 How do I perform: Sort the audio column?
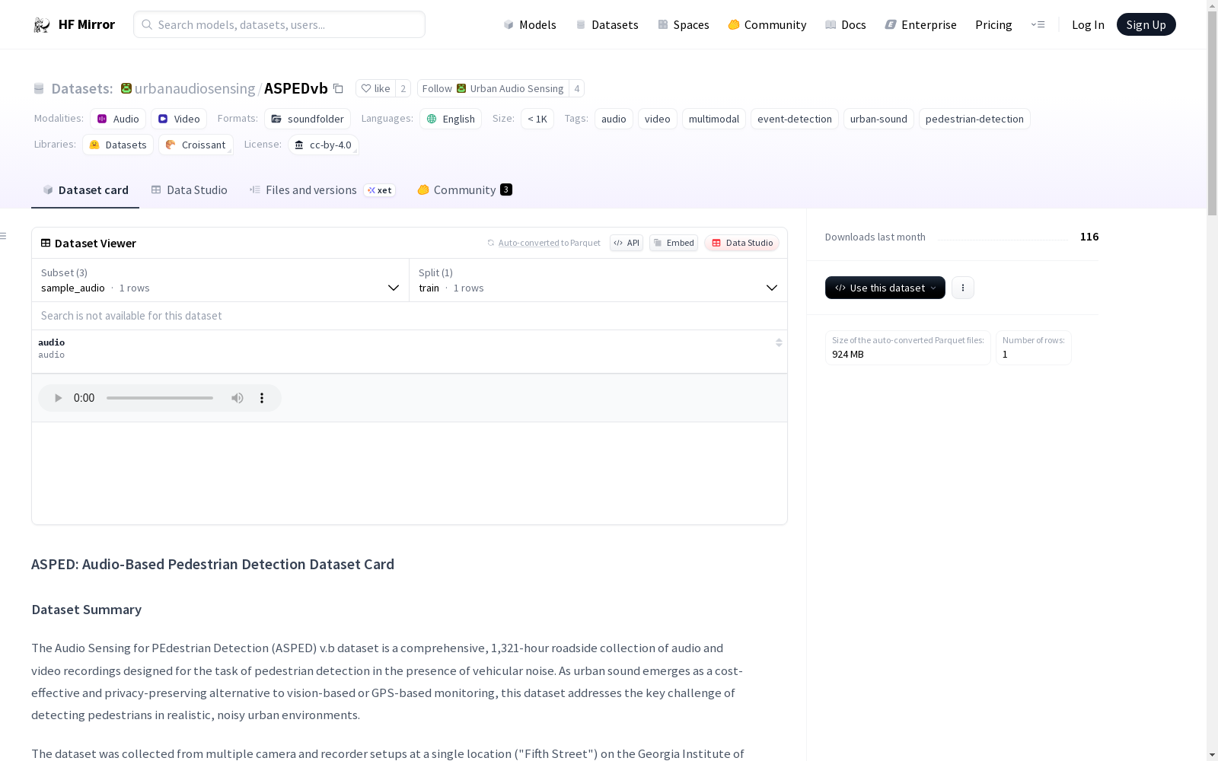pos(779,342)
